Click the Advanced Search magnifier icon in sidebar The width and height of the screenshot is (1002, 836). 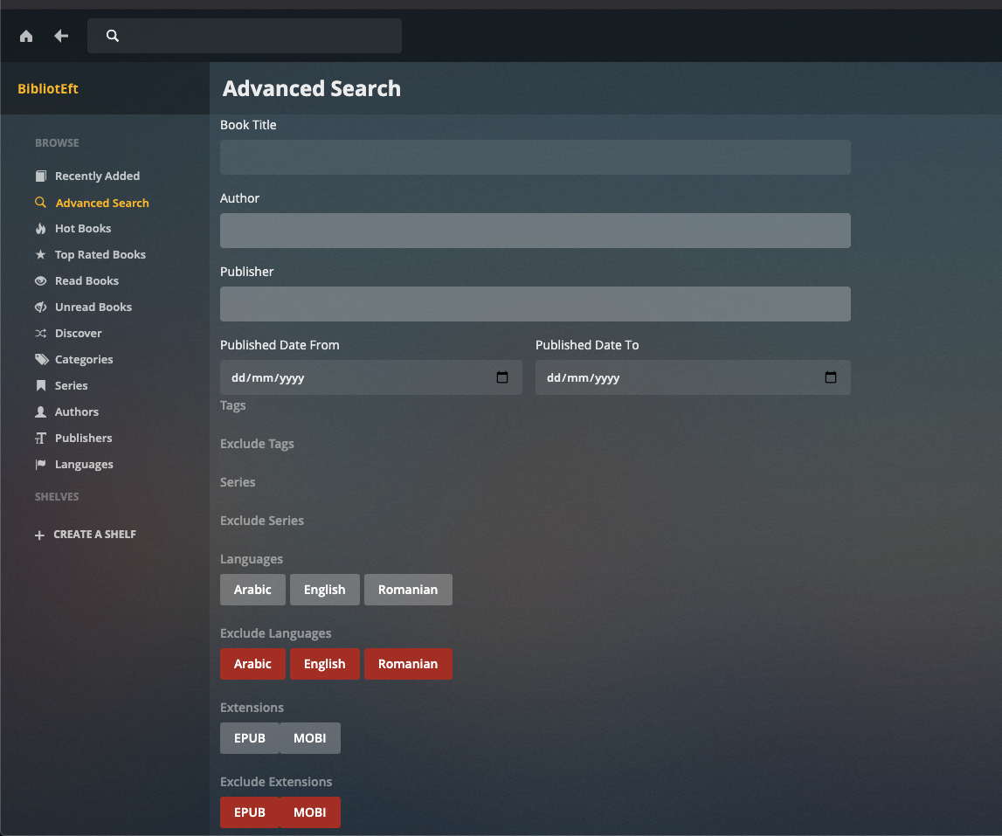pyautogui.click(x=40, y=203)
